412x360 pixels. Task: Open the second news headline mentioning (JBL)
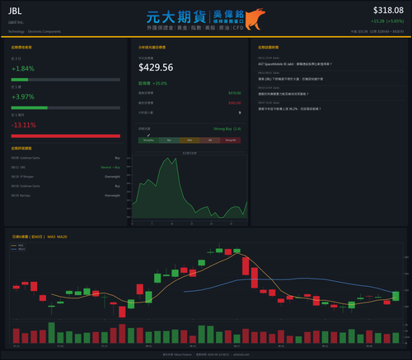tap(290, 79)
